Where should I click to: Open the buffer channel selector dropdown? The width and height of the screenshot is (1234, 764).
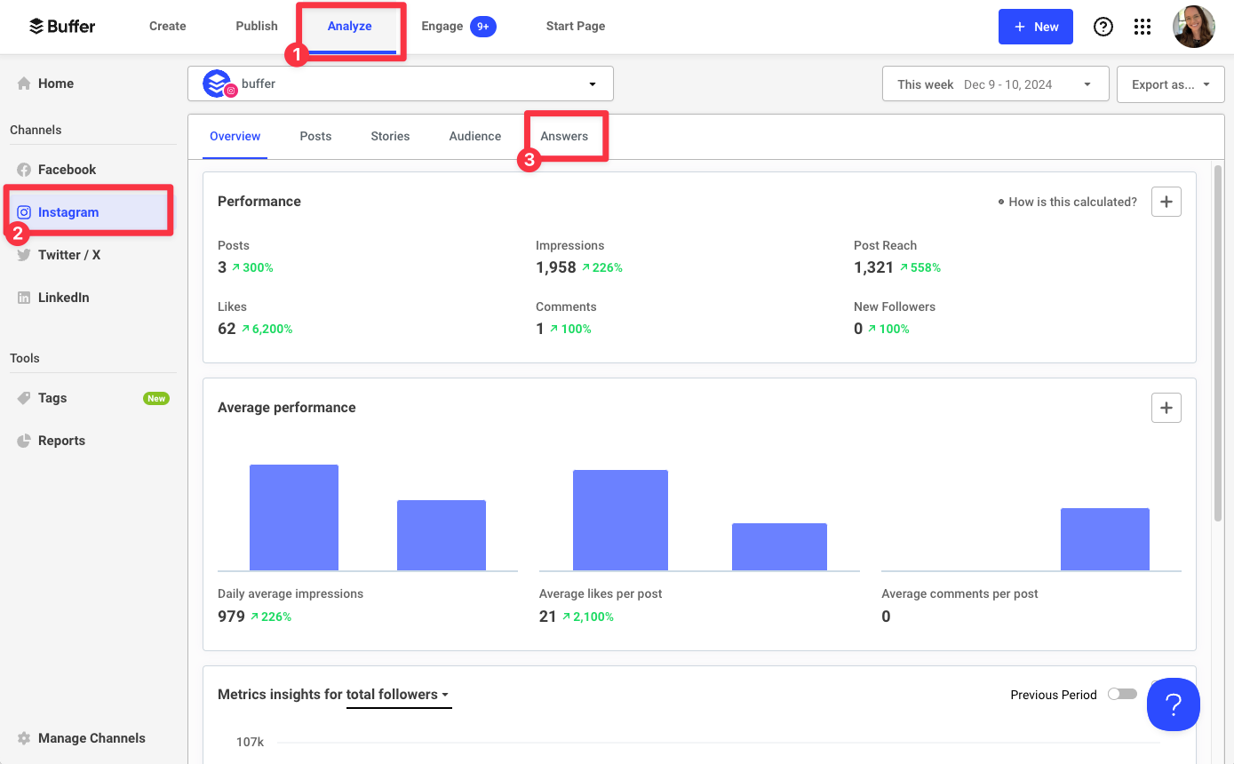point(592,83)
